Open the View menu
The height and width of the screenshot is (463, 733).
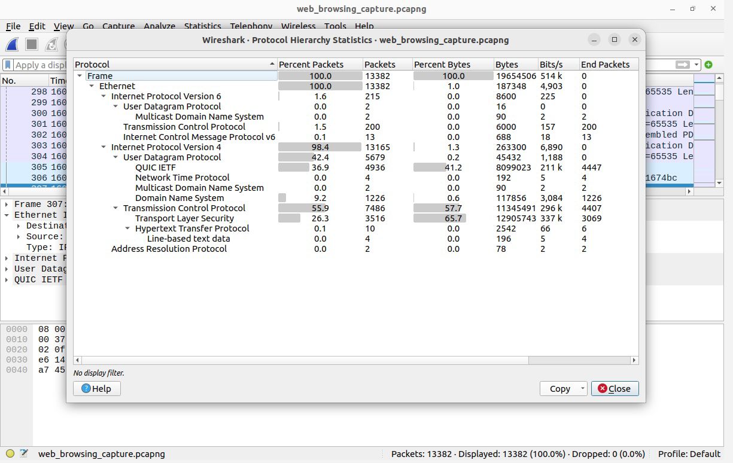[x=63, y=26]
